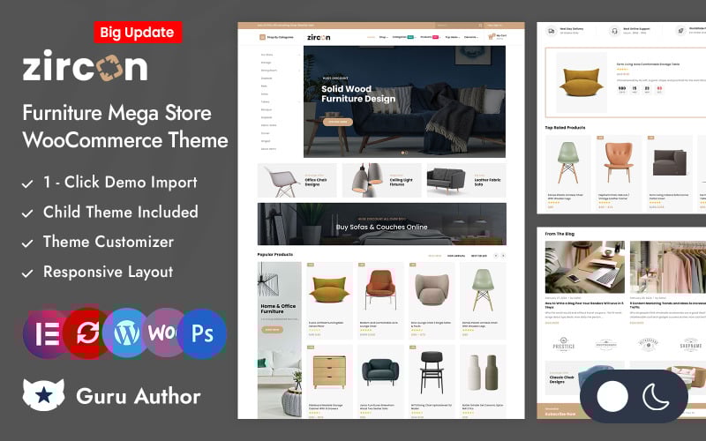
Task: Open the black dining chair product
Action: (x=432, y=373)
